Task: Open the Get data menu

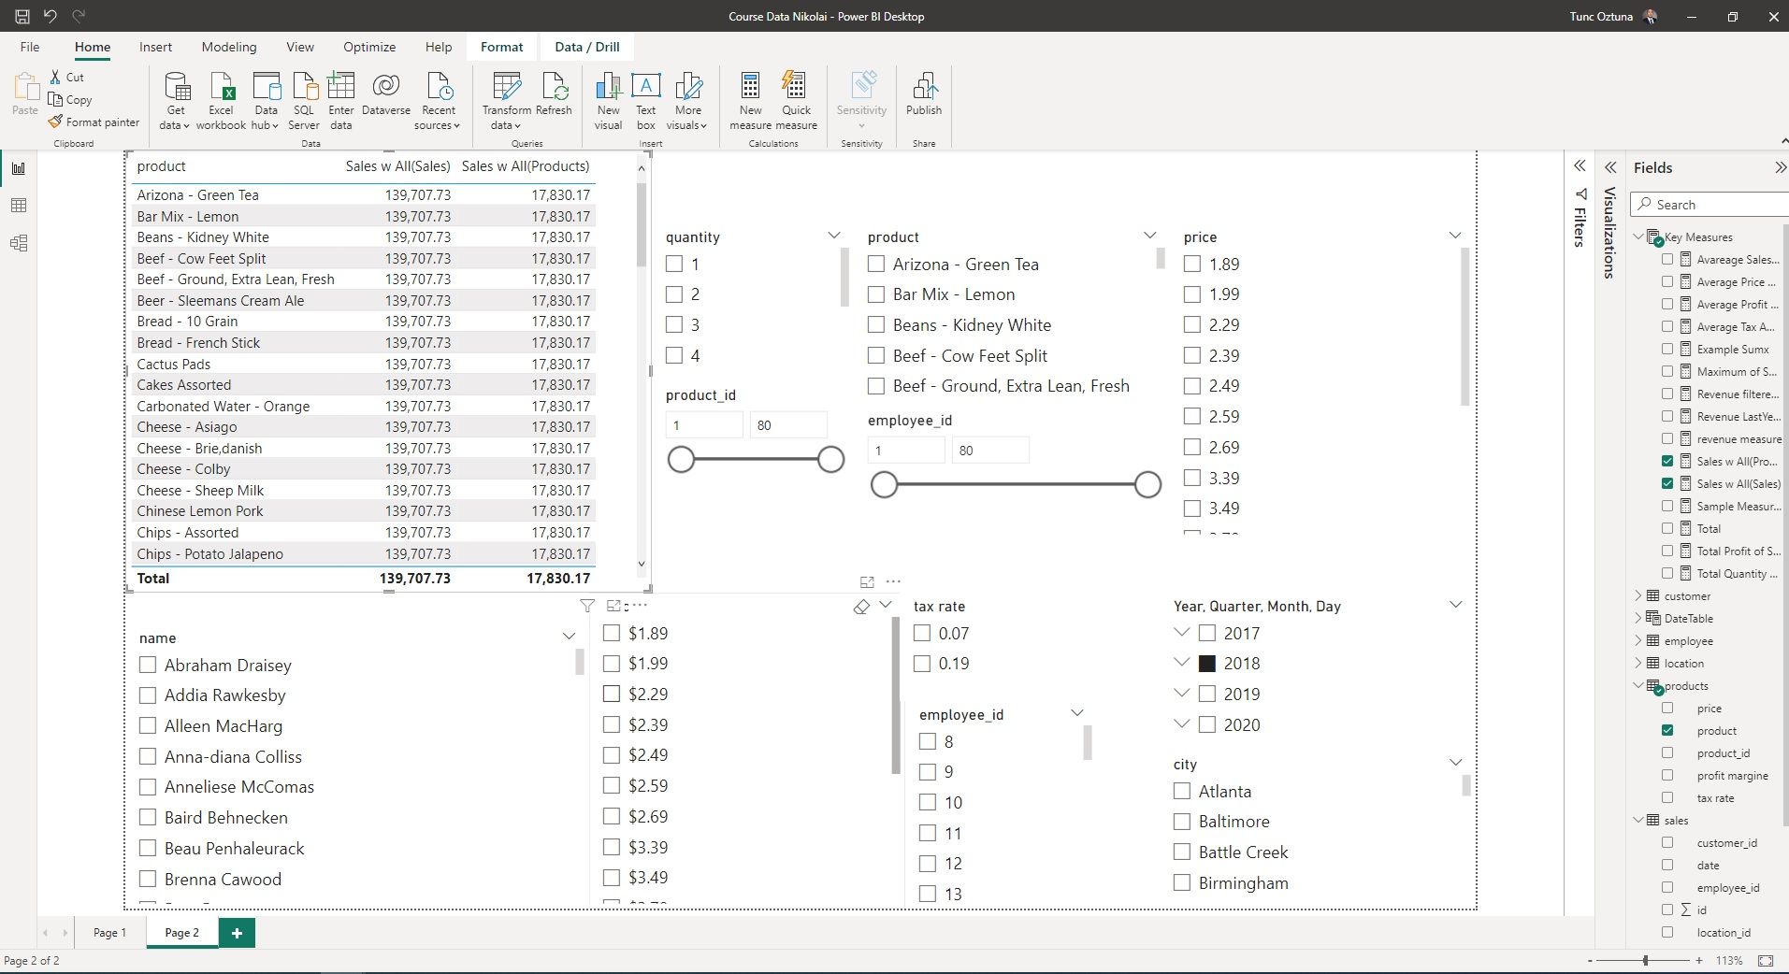Action: (x=176, y=101)
